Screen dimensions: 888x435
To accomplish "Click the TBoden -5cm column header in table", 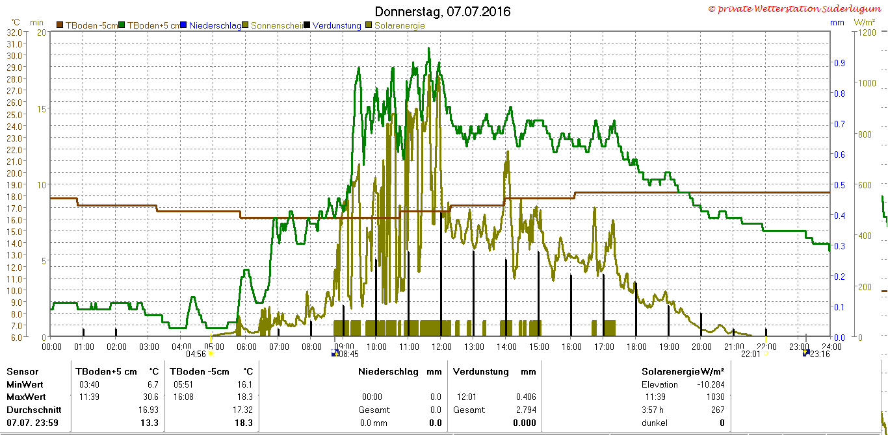I will (200, 372).
